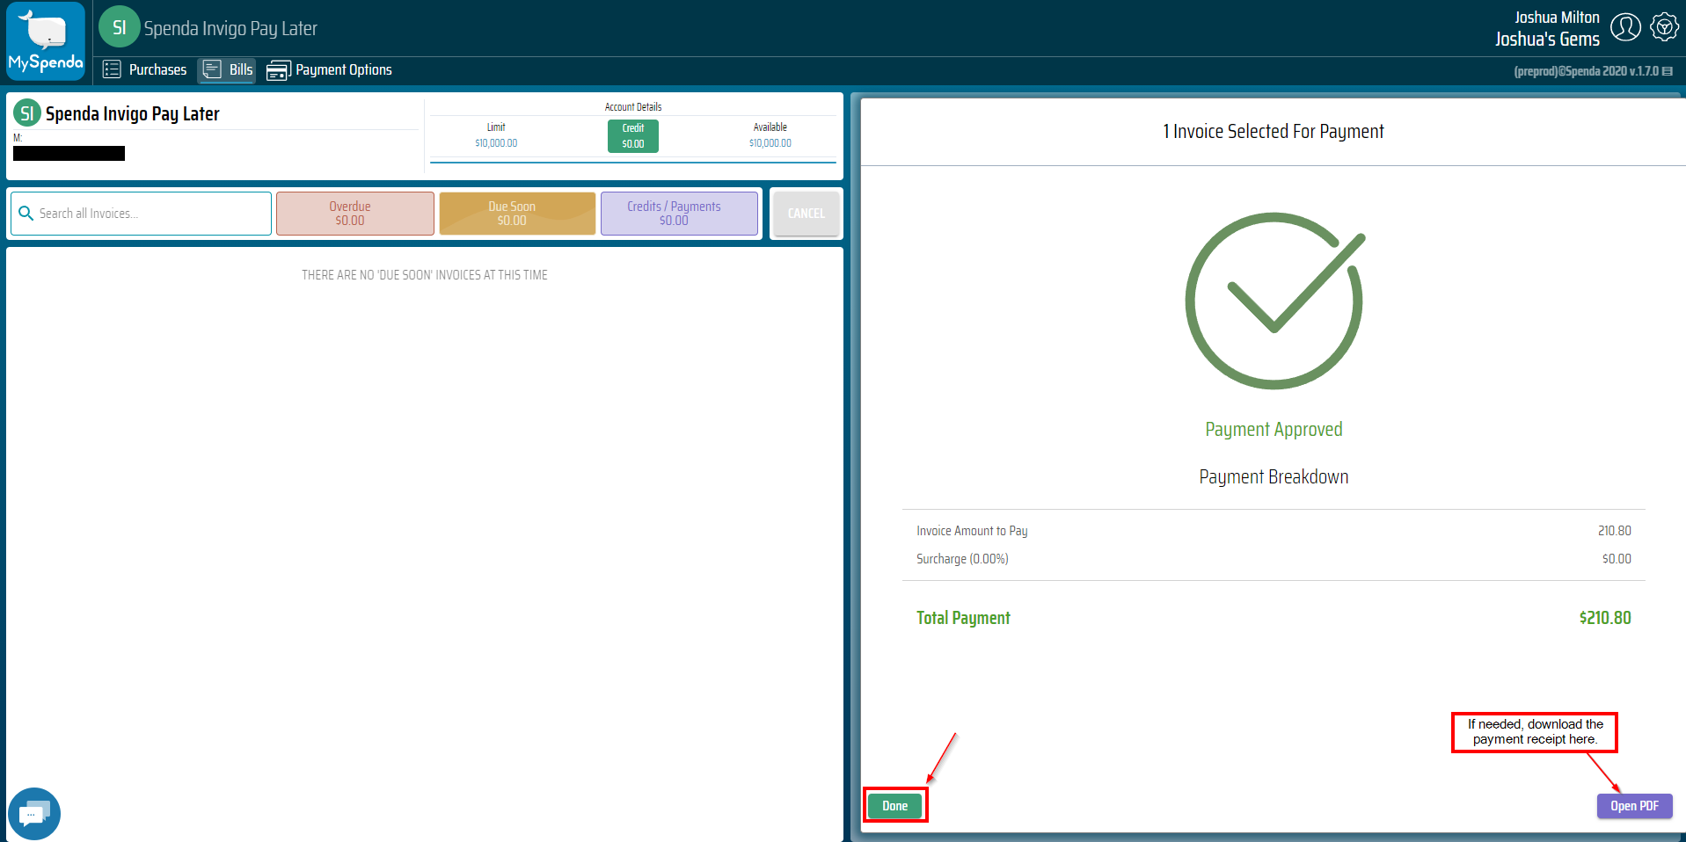Screen dimensions: 1686x842
Task: Click the CANCEL button
Action: 806,214
